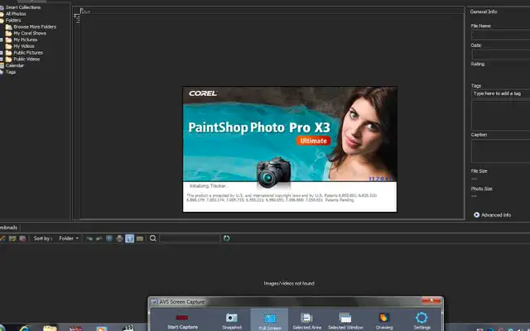This screenshot has height=331, width=530.
Task: Select All Photos in the tree
Action: click(x=16, y=14)
